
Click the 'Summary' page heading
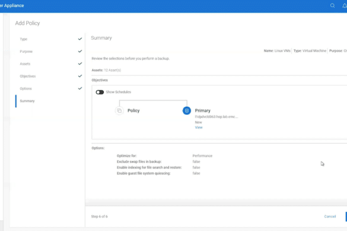point(101,38)
